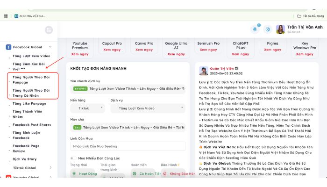Image resolution: width=327 pixels, height=187 pixels.
Task: Click the Tiktok Global sidebar label
Action: click(x=25, y=168)
